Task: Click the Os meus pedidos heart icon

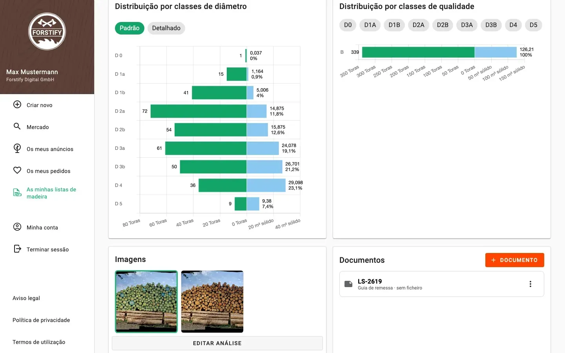Action: 17,170
